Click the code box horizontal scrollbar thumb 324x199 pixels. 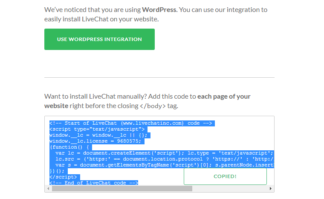click(x=122, y=189)
